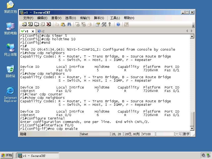Click Telnet protocol in status bar
Screen dimensions: 212x159
(x=95, y=134)
